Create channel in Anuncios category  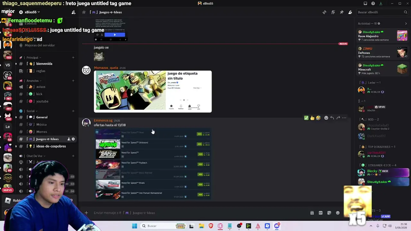(73, 81)
